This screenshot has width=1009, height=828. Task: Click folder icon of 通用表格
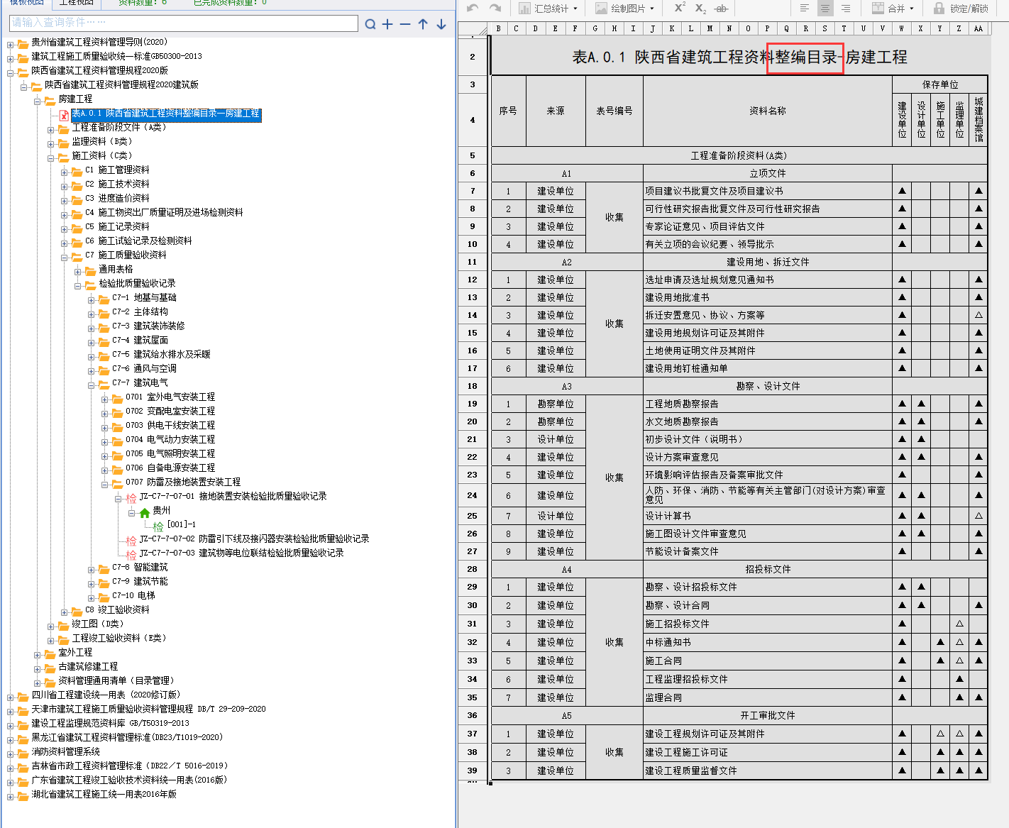tap(91, 270)
